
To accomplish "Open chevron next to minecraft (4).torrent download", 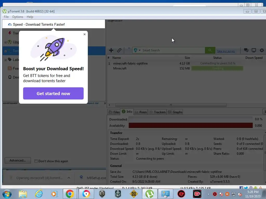I will pos(69,178).
